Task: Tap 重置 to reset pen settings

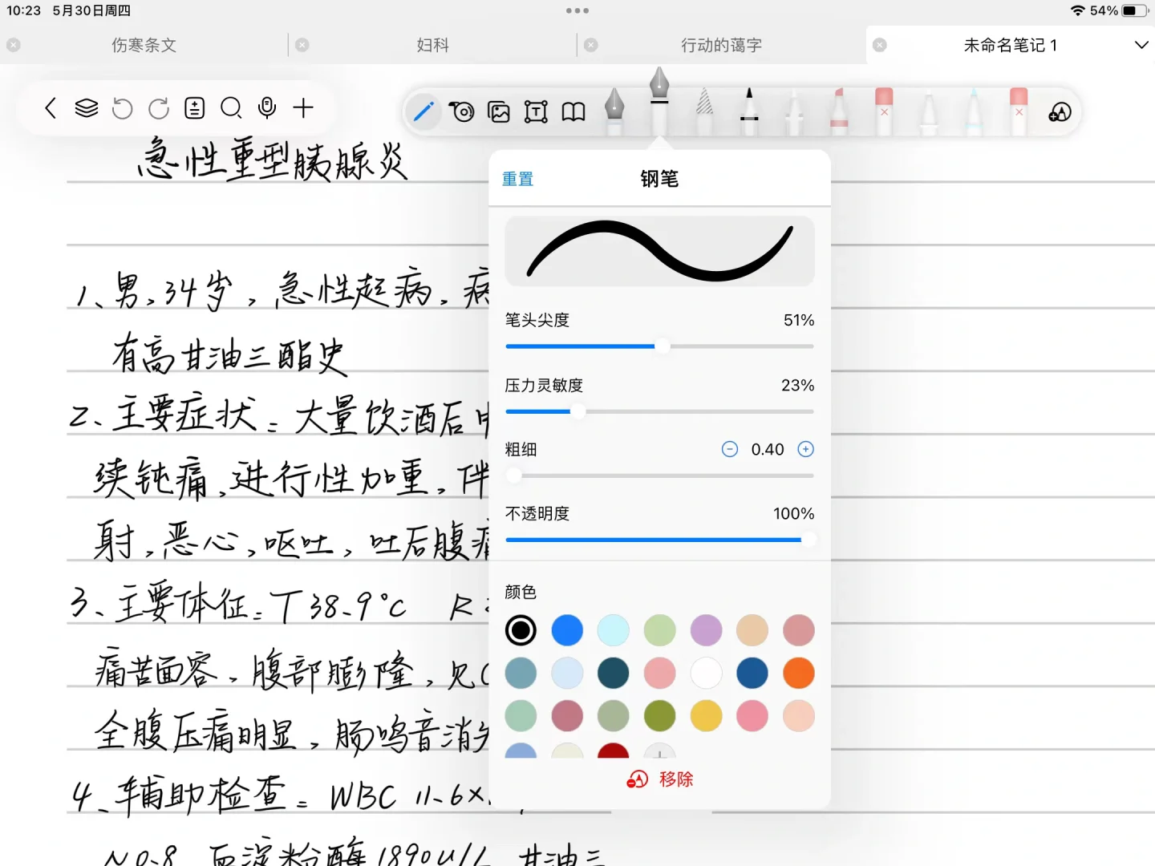Action: tap(517, 179)
